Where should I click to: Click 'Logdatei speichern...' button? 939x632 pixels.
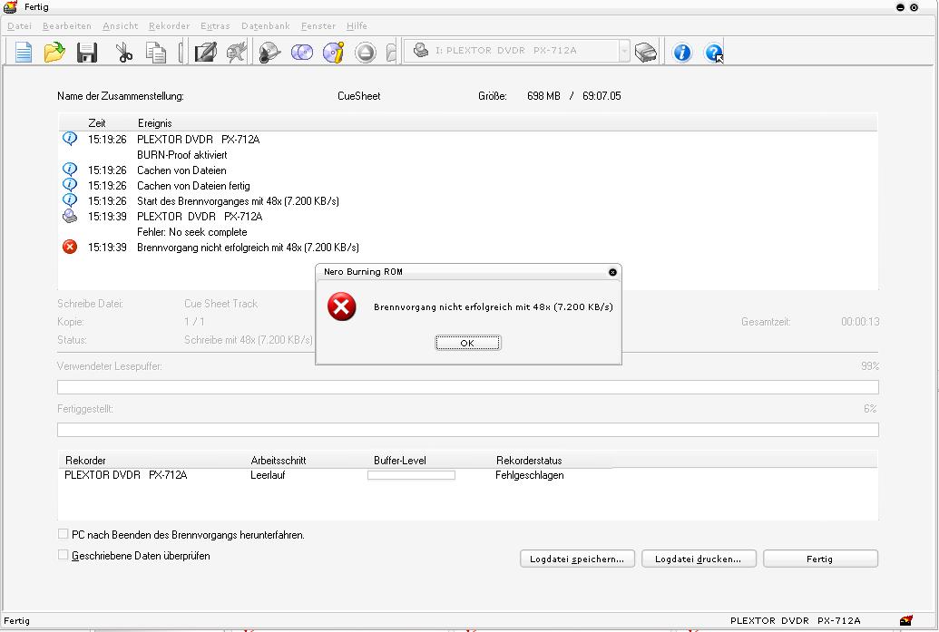tap(577, 559)
